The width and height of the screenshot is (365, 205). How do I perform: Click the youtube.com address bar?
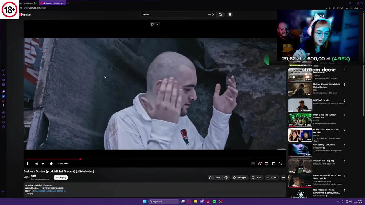tap(35, 8)
